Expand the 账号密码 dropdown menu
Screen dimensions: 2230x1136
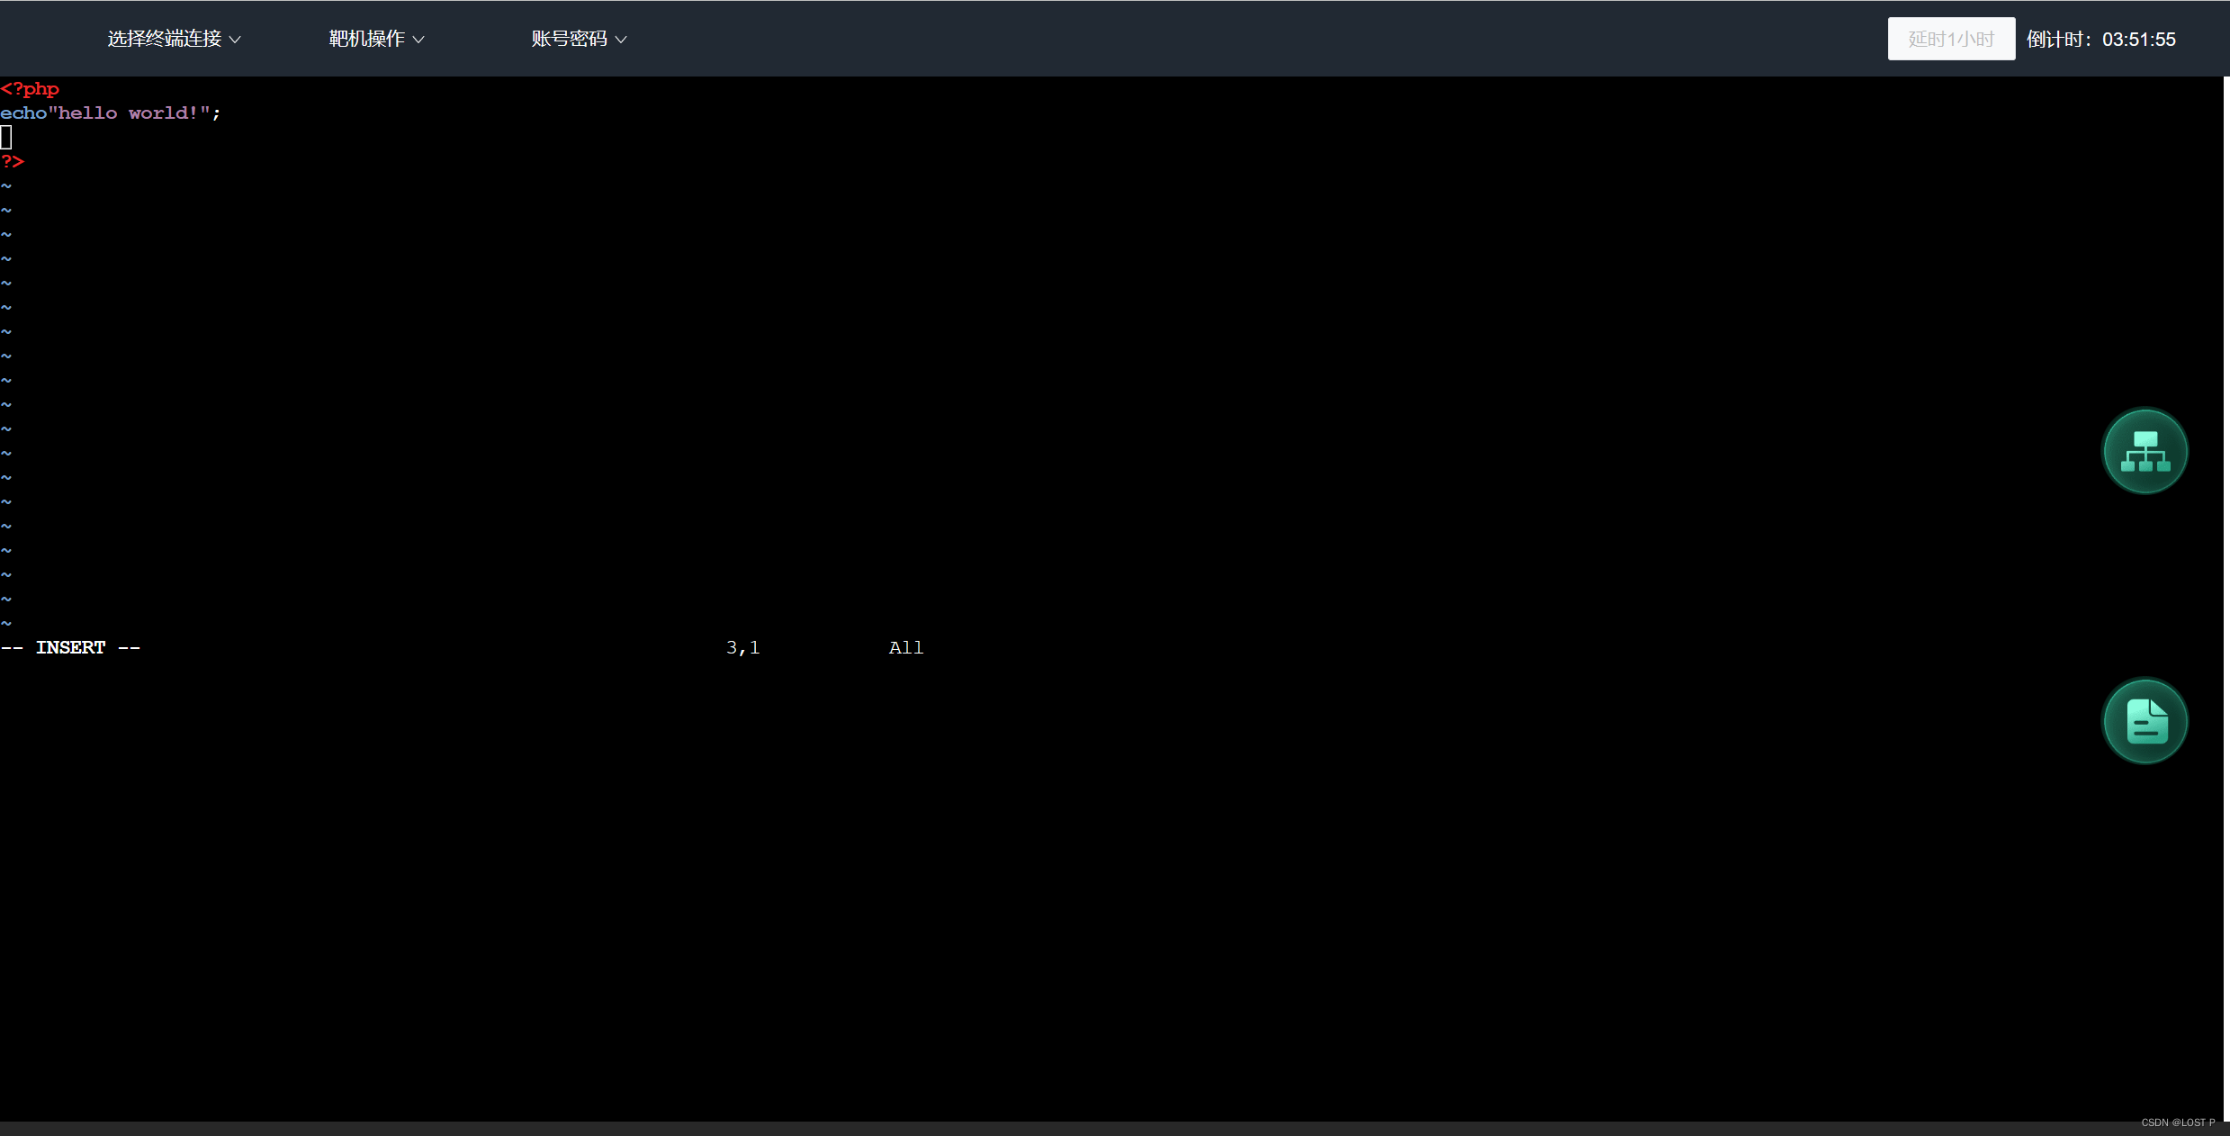(579, 39)
